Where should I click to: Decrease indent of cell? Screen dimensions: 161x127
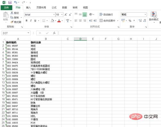91,20
